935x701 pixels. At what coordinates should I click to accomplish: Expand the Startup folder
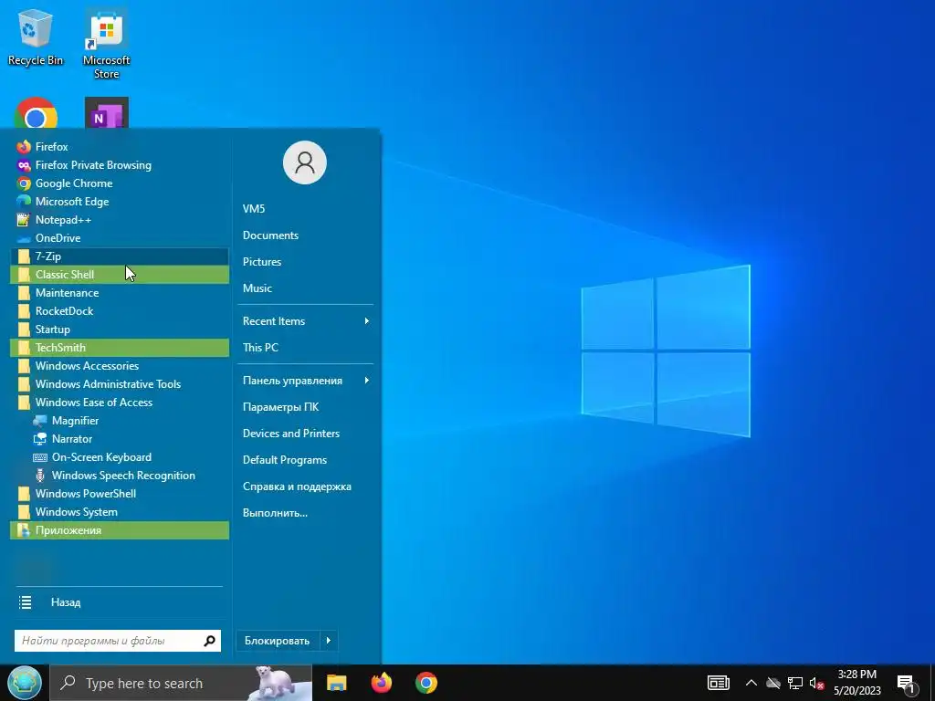(x=120, y=329)
